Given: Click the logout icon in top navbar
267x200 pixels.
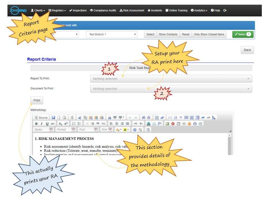Looking at the screenshot, I should pos(225,10).
